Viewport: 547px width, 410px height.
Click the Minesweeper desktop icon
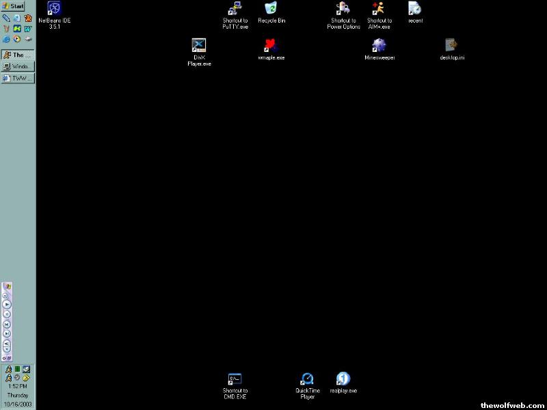tap(379, 46)
